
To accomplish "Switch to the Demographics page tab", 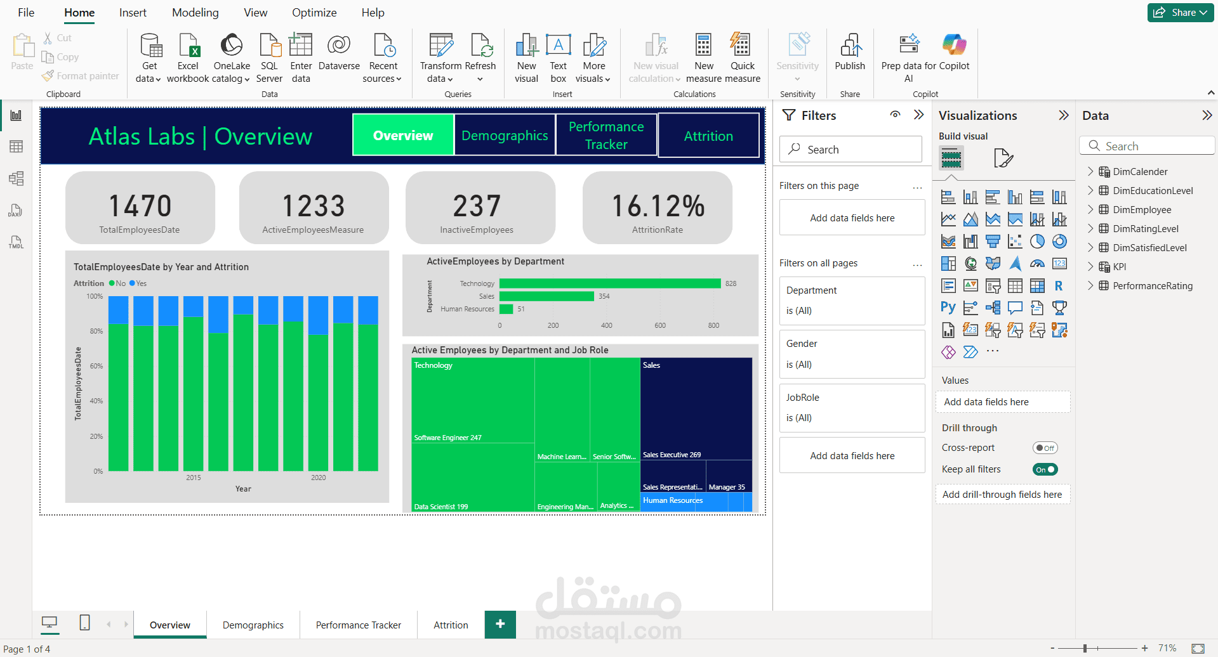I will coord(253,625).
